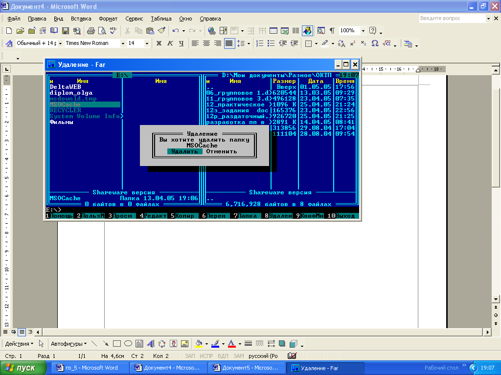
Task: Paste clipboard using the Paste icon
Action: click(x=150, y=31)
